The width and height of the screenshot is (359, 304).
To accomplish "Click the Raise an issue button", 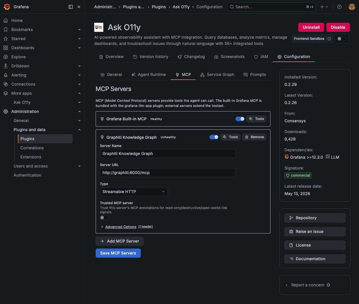I will click(315, 231).
